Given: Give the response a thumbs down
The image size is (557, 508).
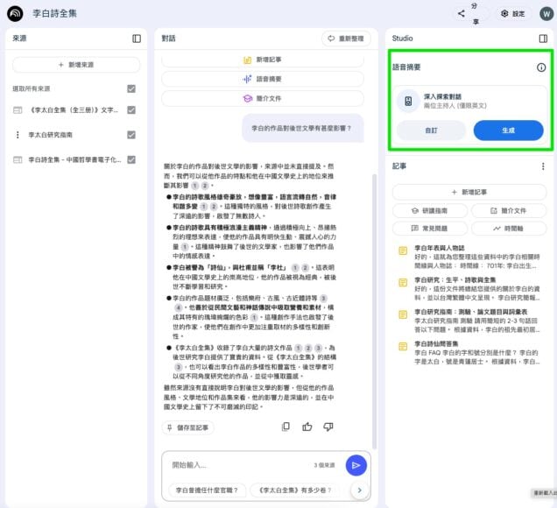Looking at the screenshot, I should click(x=328, y=427).
